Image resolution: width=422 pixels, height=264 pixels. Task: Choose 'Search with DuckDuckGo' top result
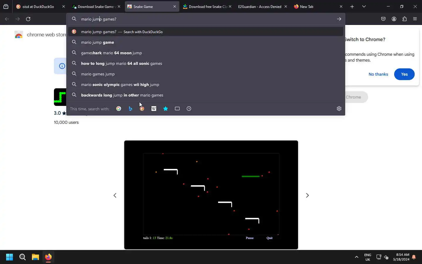coord(206,32)
